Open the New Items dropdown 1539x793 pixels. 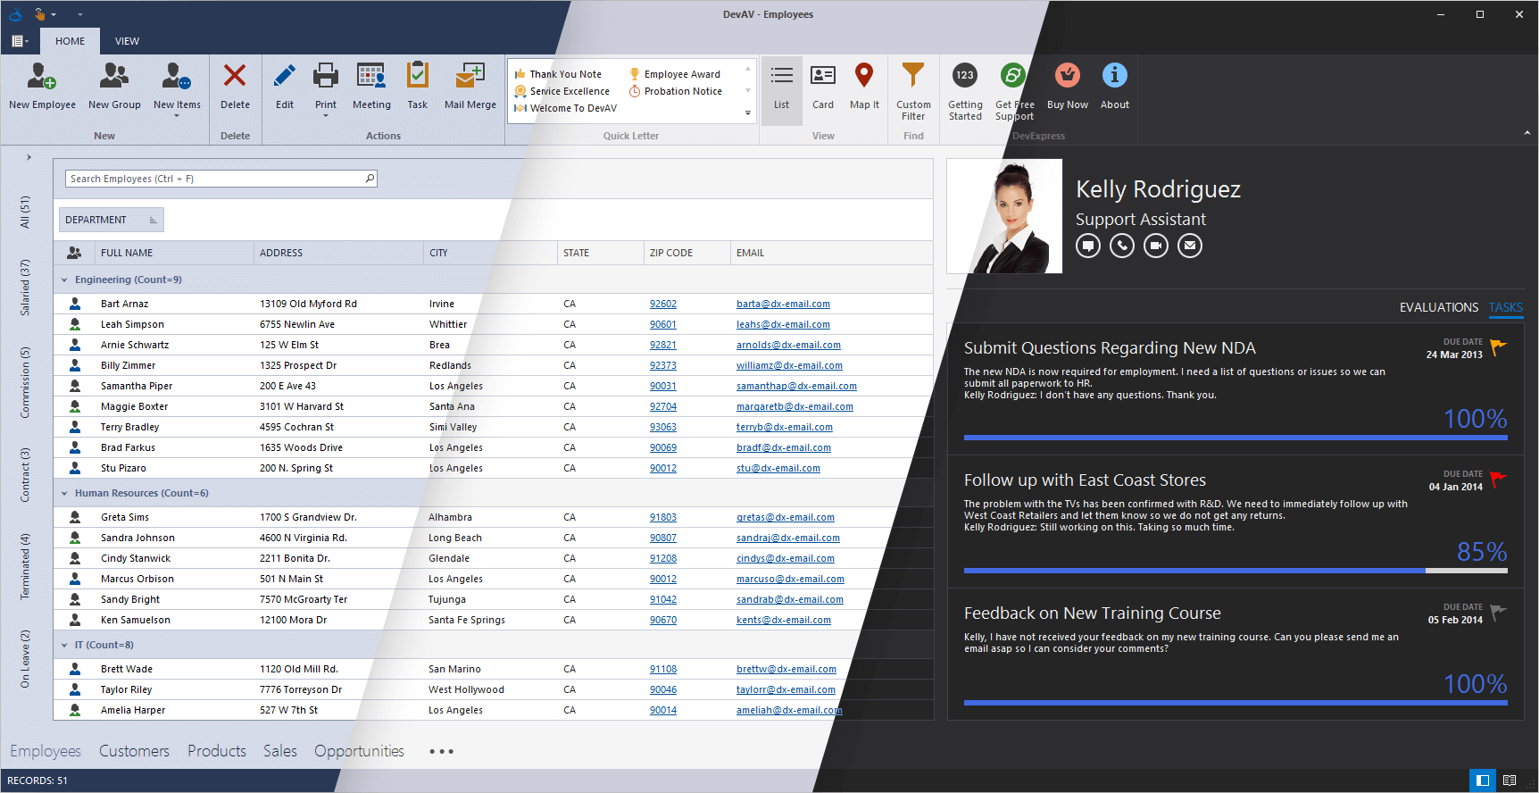(177, 115)
